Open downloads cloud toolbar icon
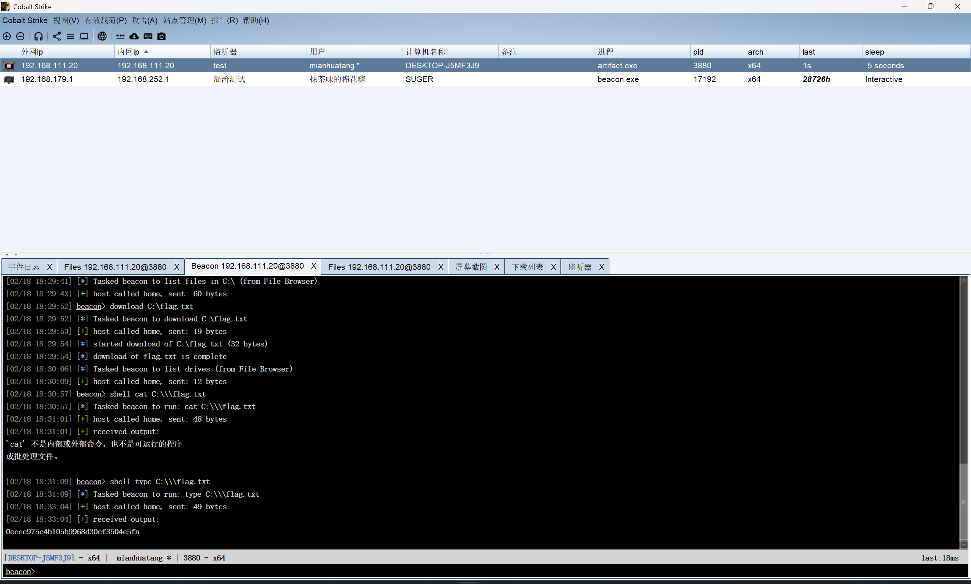Screen dimensions: 971x584 (134, 36)
